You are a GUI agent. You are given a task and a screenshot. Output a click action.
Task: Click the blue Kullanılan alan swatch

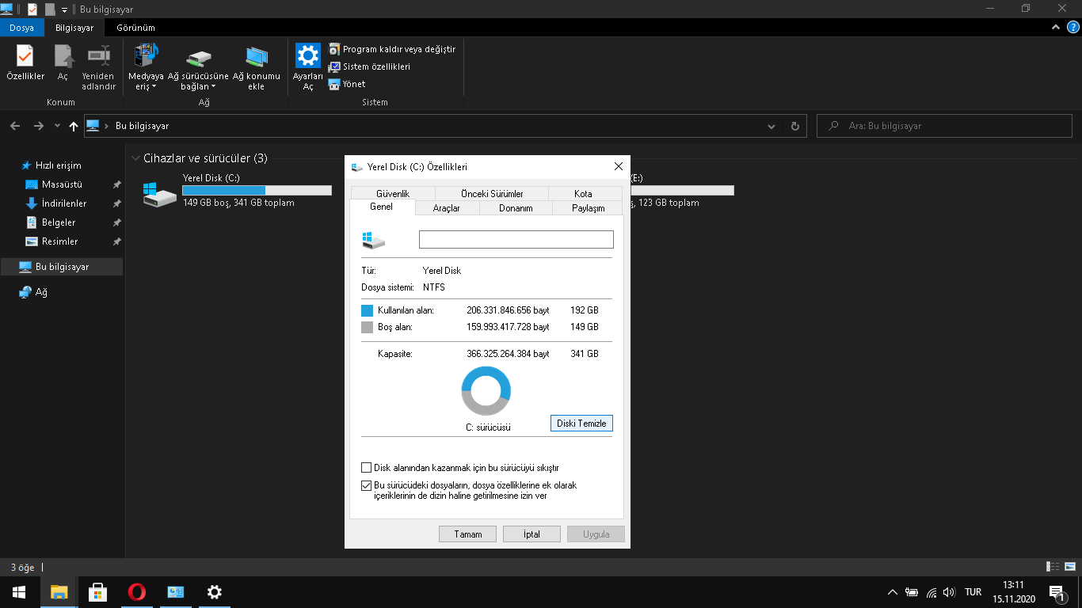[367, 310]
